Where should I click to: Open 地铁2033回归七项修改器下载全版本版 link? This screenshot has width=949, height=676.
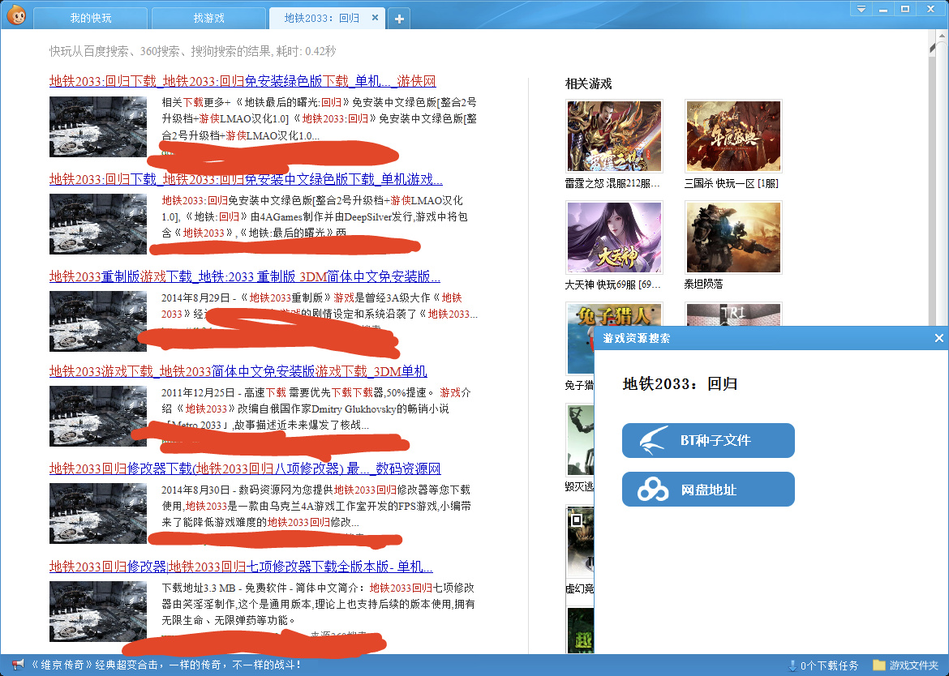point(241,567)
